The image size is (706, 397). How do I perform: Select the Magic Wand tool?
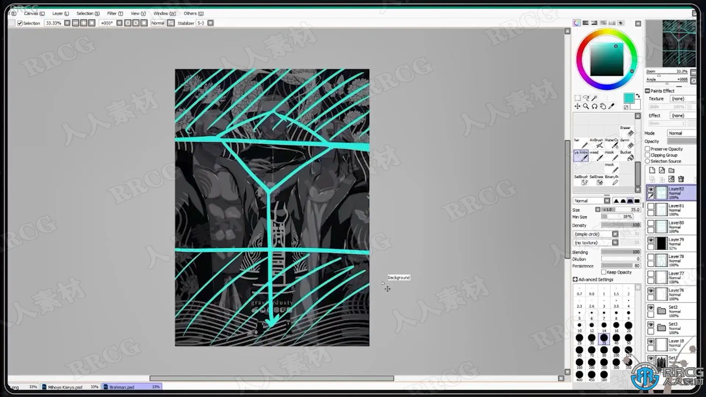(x=594, y=98)
